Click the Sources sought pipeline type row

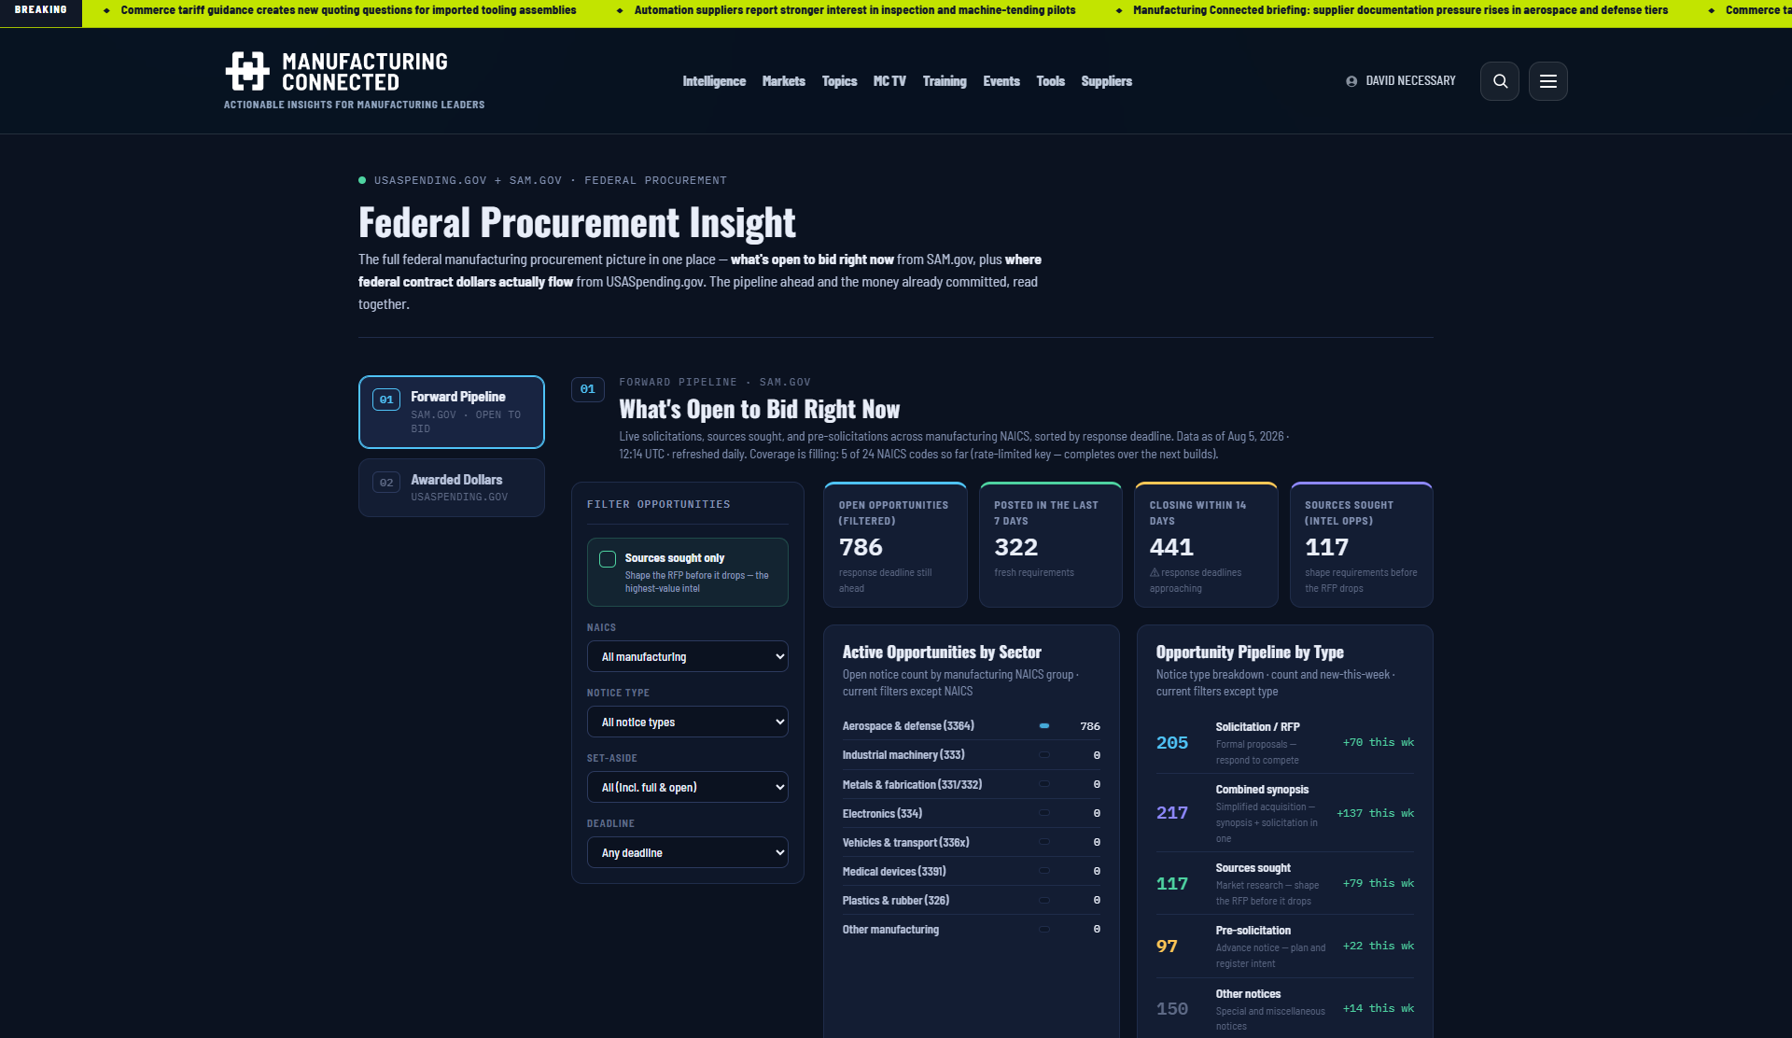[1285, 884]
